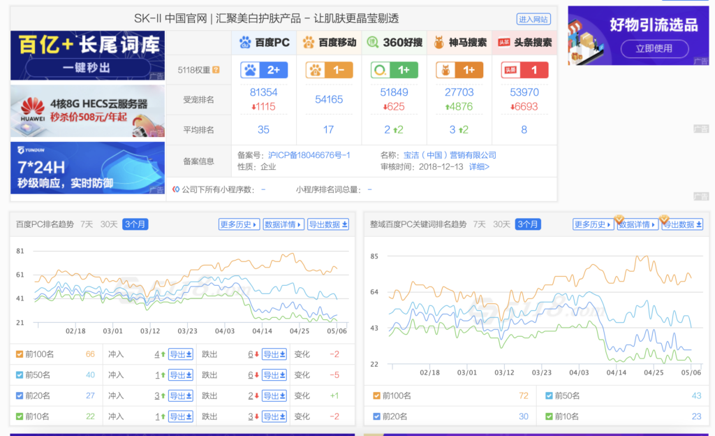Toggle 前20名 checkbox in 整域 keyword trend

376,416
